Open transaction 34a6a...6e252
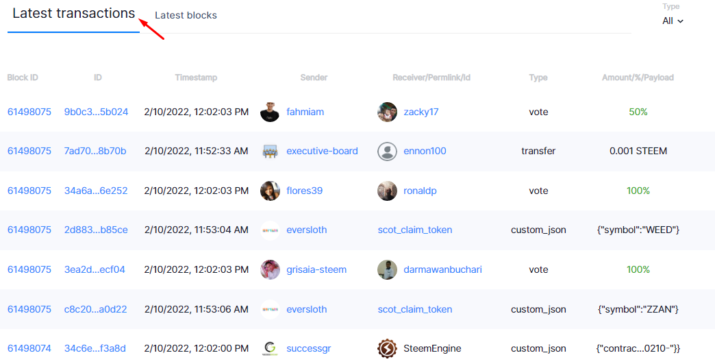This screenshot has width=715, height=364. coord(96,191)
